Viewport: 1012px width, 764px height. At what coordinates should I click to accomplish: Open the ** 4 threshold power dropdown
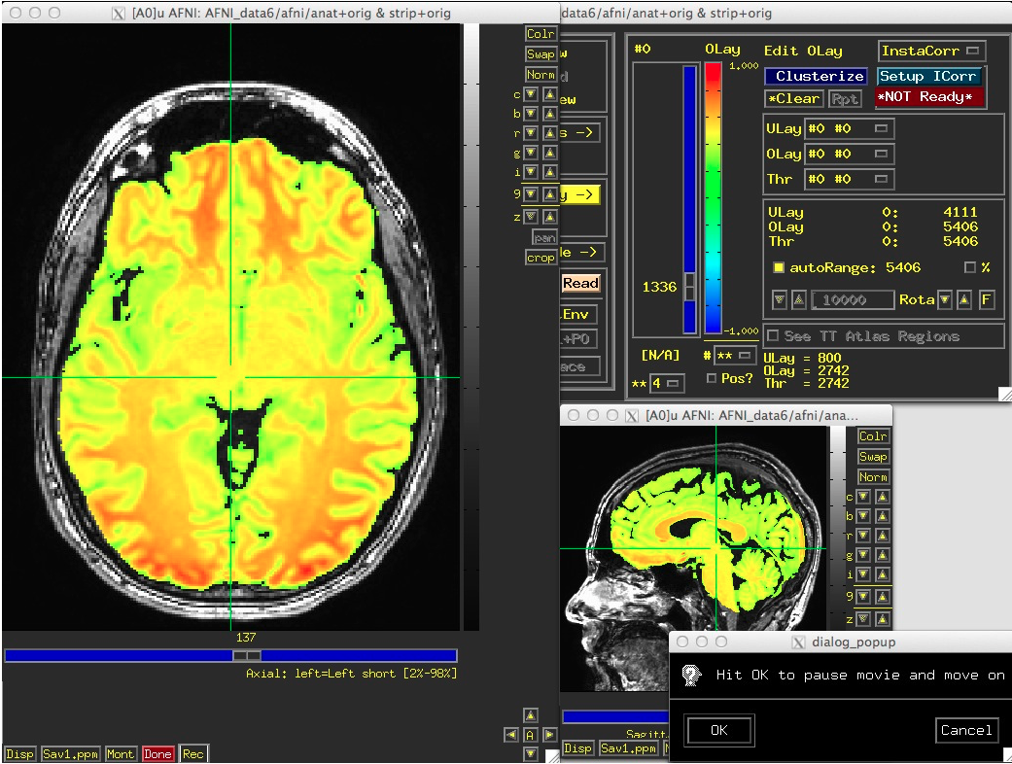click(x=667, y=383)
